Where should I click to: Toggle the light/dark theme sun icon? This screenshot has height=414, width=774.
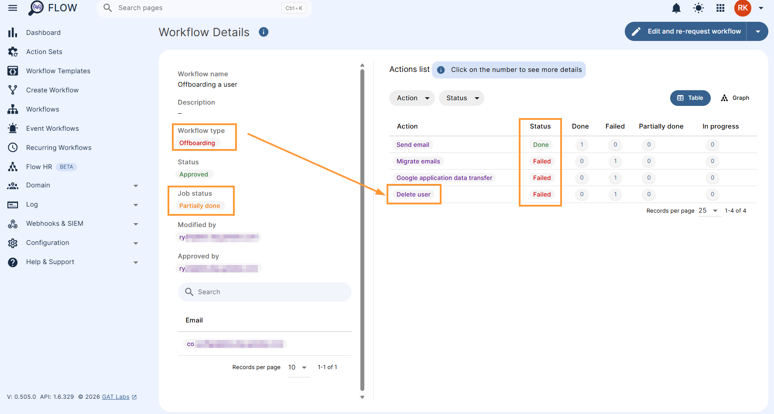699,8
